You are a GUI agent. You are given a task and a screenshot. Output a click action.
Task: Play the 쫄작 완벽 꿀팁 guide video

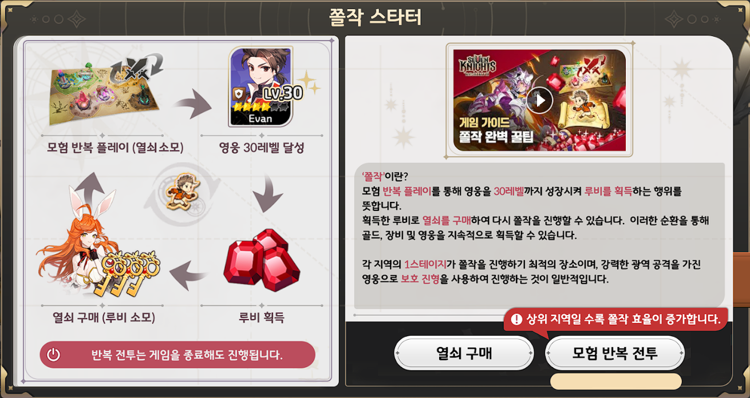(x=539, y=100)
